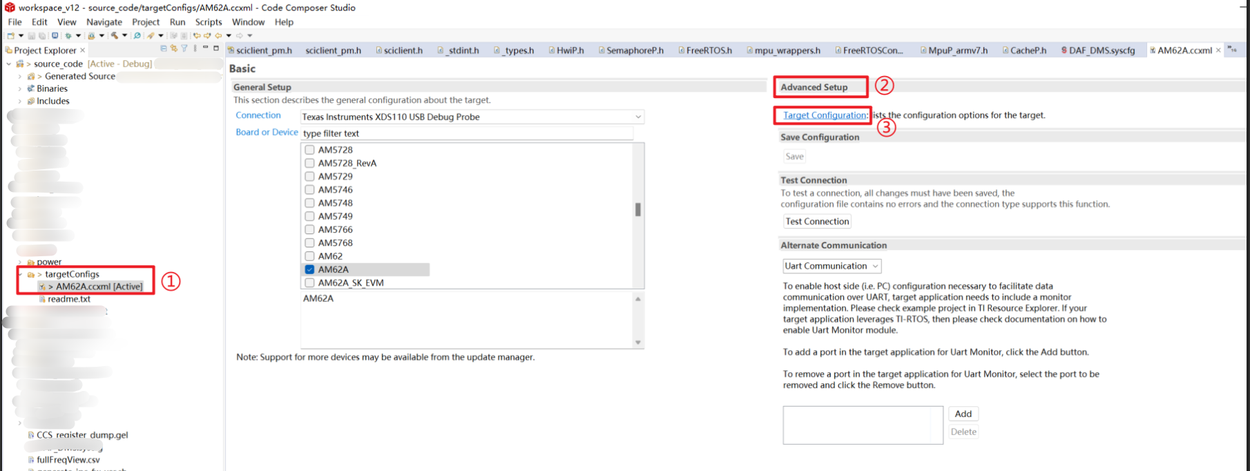Switch to the FreeRTOS.h tab

[x=705, y=50]
